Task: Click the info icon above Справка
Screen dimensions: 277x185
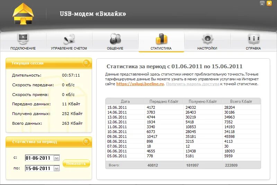Action: pos(253,38)
